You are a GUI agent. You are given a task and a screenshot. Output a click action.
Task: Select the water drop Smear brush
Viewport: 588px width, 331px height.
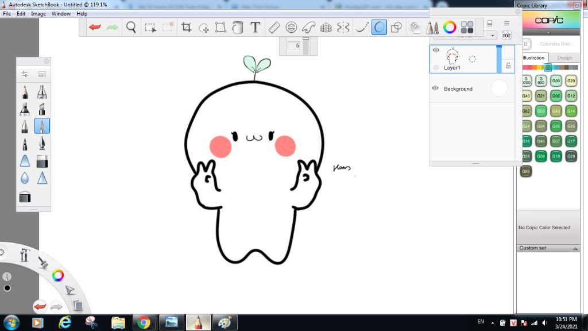25,178
